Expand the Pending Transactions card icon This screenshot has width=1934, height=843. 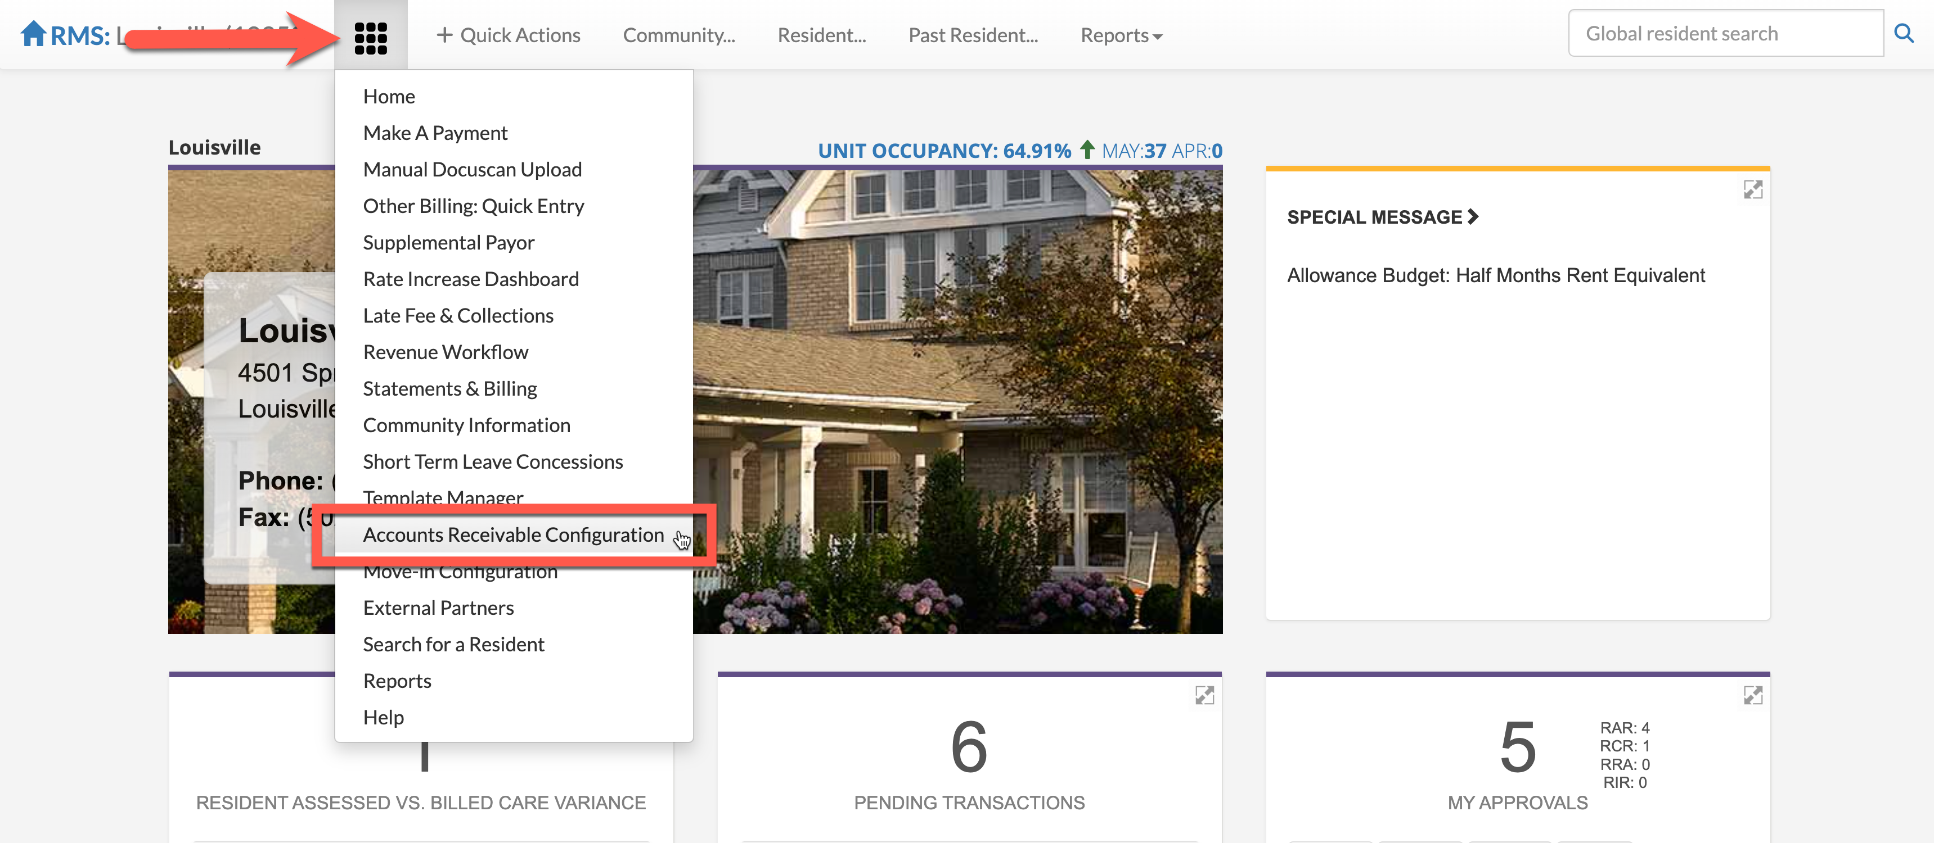point(1204,695)
